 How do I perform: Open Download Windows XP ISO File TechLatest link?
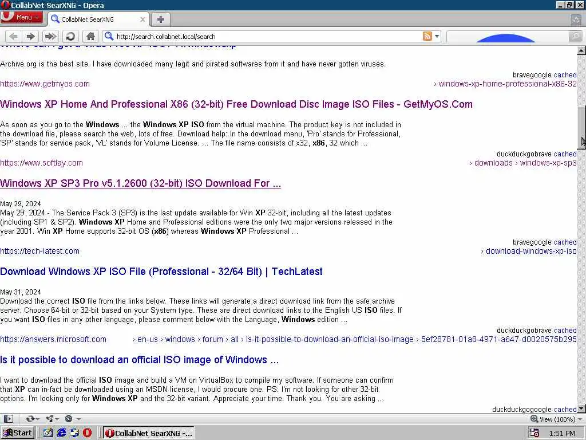tap(161, 272)
